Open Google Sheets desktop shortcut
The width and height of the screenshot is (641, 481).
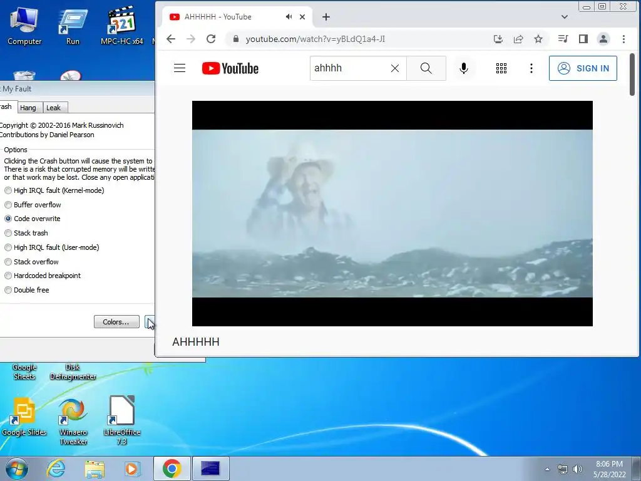click(x=24, y=372)
